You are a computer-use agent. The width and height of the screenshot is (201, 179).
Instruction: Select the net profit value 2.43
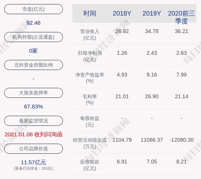[x=152, y=53]
